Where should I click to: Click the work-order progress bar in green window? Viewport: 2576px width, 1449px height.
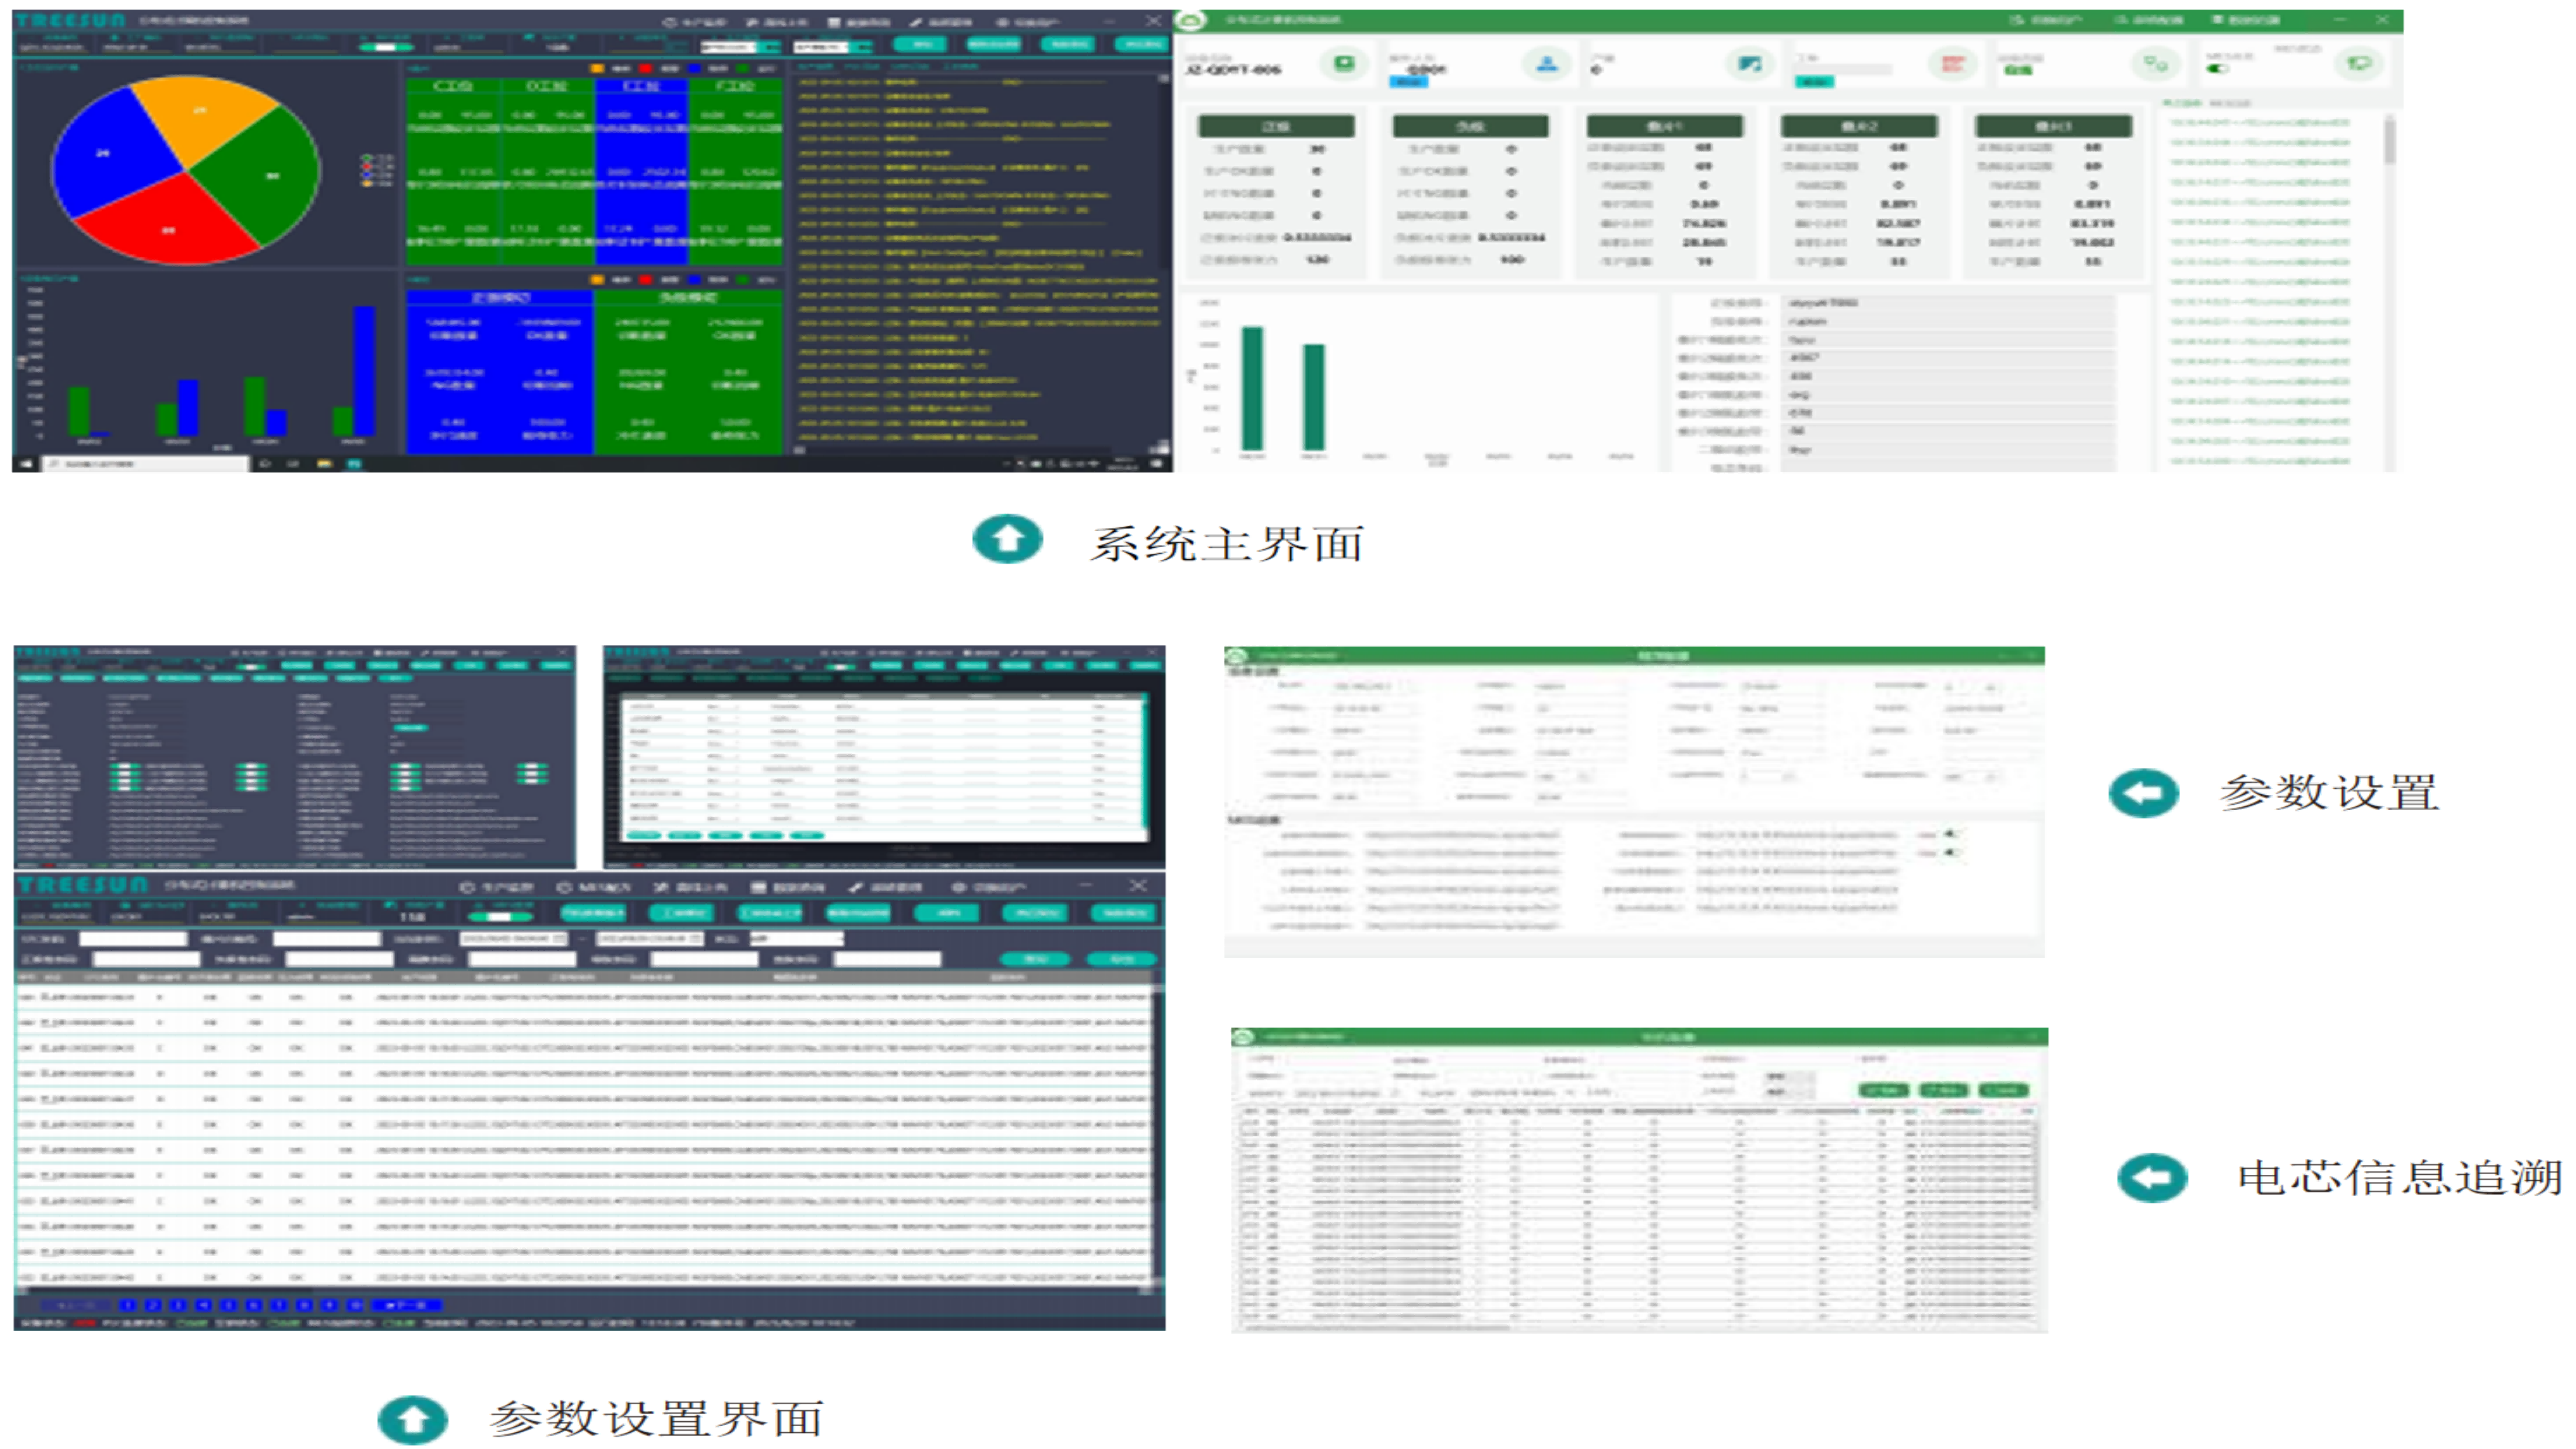(1844, 70)
